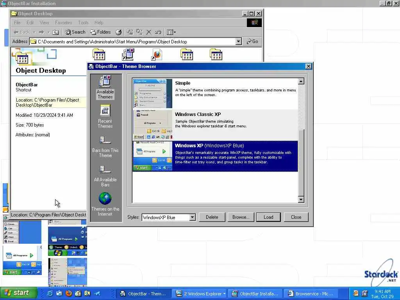Click the Styles field showing WindowsXP Blue
Viewport: 400px width, 300px height.
[166, 217]
